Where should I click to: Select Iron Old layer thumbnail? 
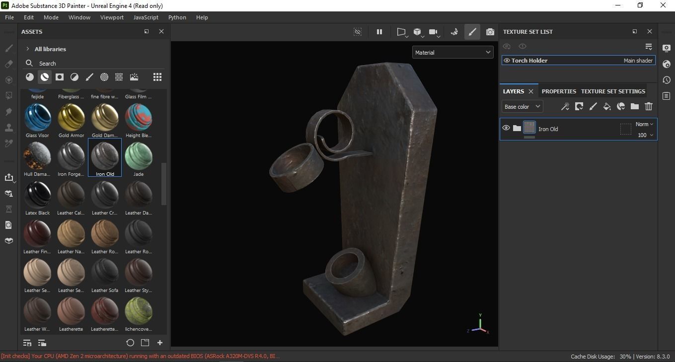(x=529, y=128)
